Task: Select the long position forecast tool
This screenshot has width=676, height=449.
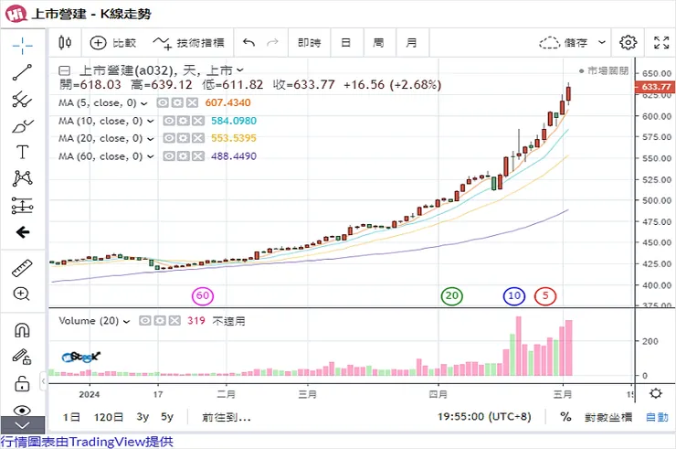Action: [23, 206]
